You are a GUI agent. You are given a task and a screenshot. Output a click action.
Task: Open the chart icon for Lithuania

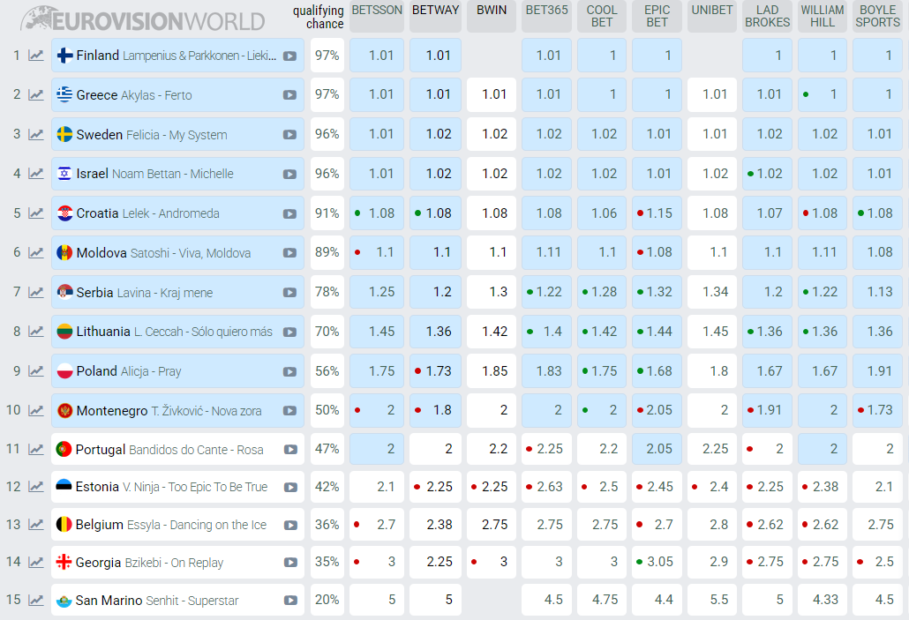click(x=36, y=332)
